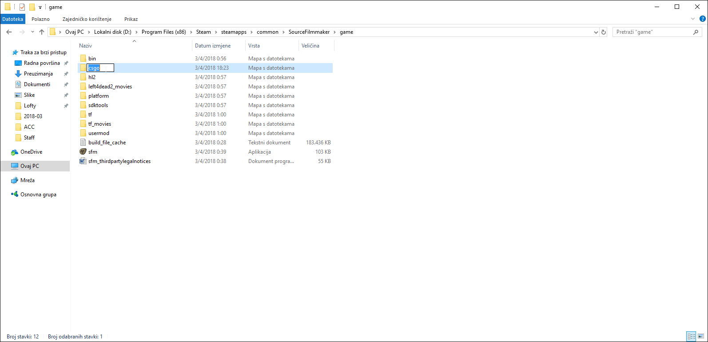Viewport: 708px width, 342px height.
Task: Open the address bar history dropdown
Action: (596, 32)
